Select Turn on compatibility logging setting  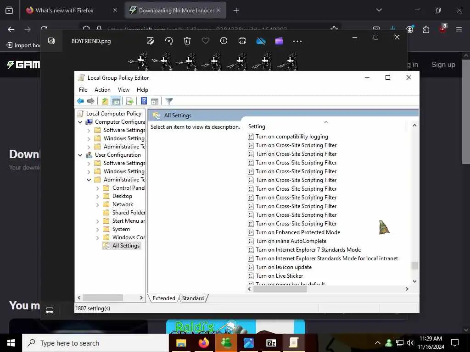(291, 137)
